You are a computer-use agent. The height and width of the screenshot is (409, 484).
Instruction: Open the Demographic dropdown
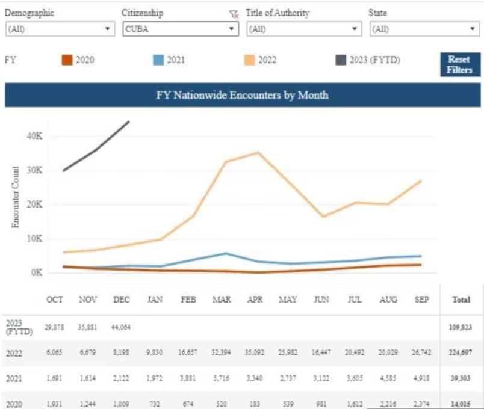point(60,29)
